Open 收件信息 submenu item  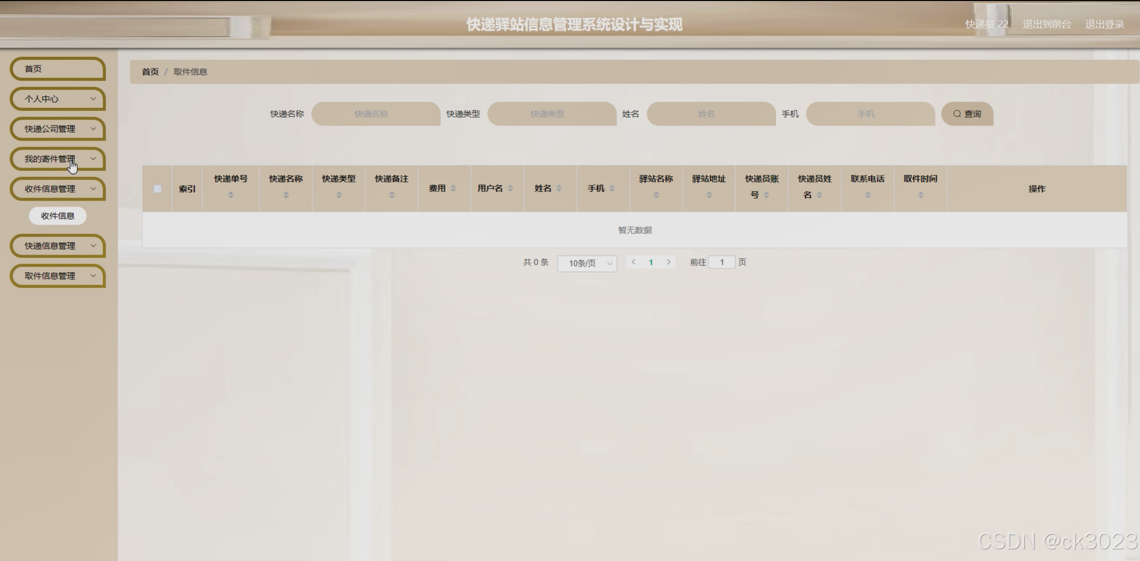coord(58,216)
